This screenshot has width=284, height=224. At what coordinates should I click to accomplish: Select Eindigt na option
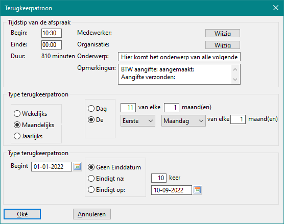[x=106, y=179]
